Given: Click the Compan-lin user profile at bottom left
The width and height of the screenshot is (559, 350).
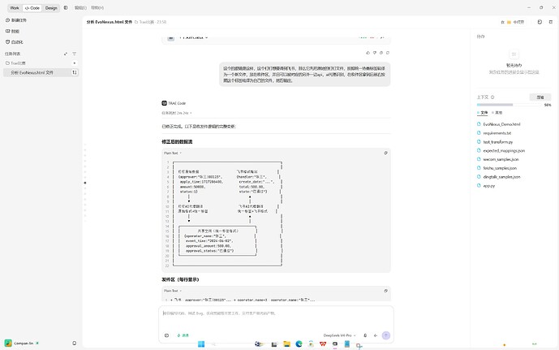Looking at the screenshot, I should [22, 344].
